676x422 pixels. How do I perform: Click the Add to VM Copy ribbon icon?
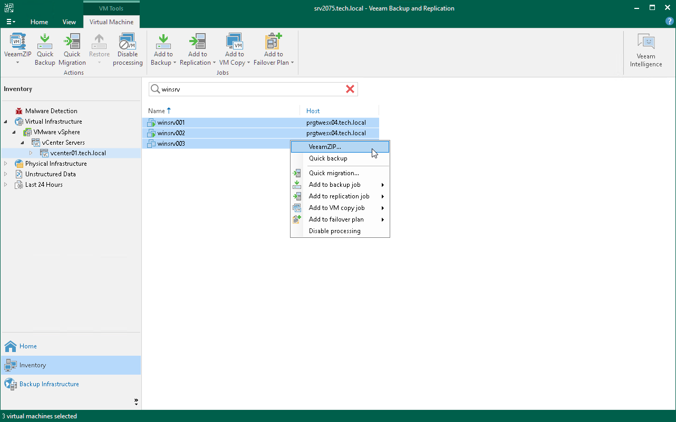click(x=234, y=47)
